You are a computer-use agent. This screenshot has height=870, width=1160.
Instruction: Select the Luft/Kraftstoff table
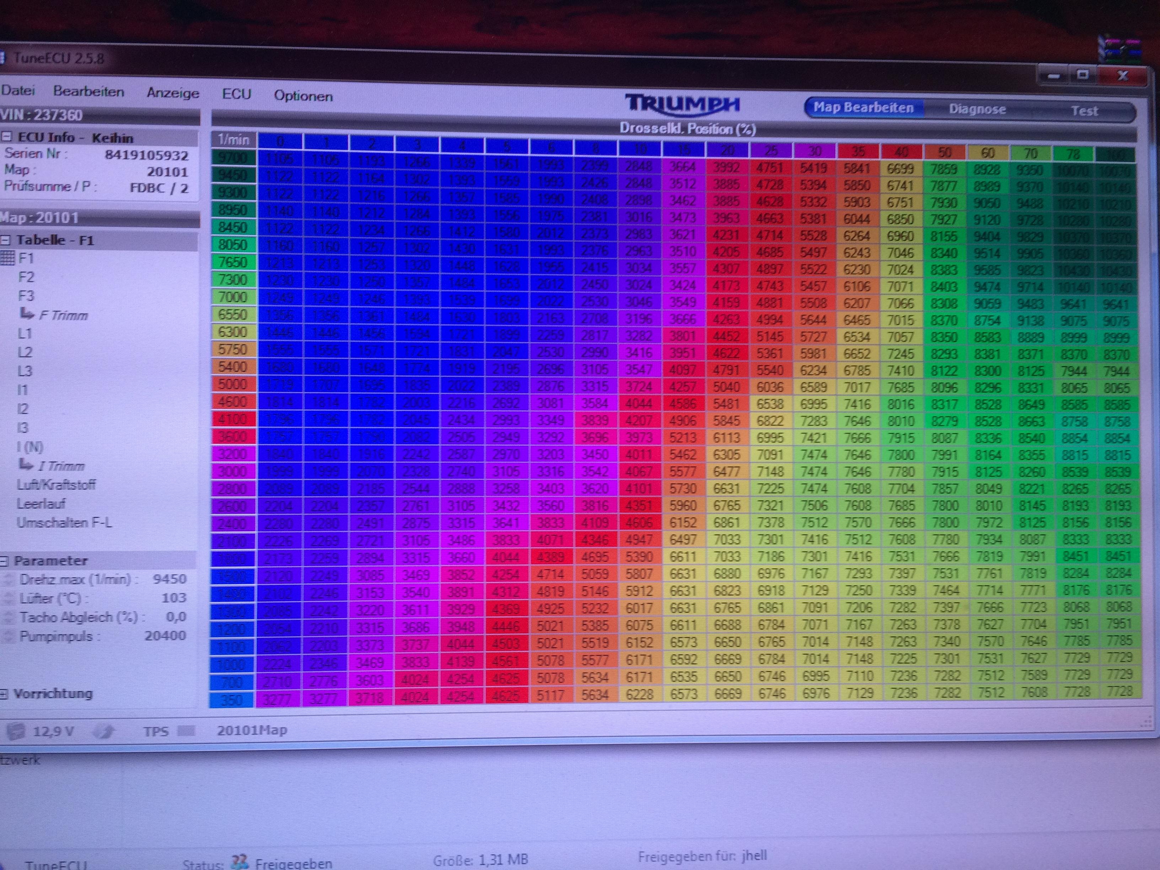56,484
